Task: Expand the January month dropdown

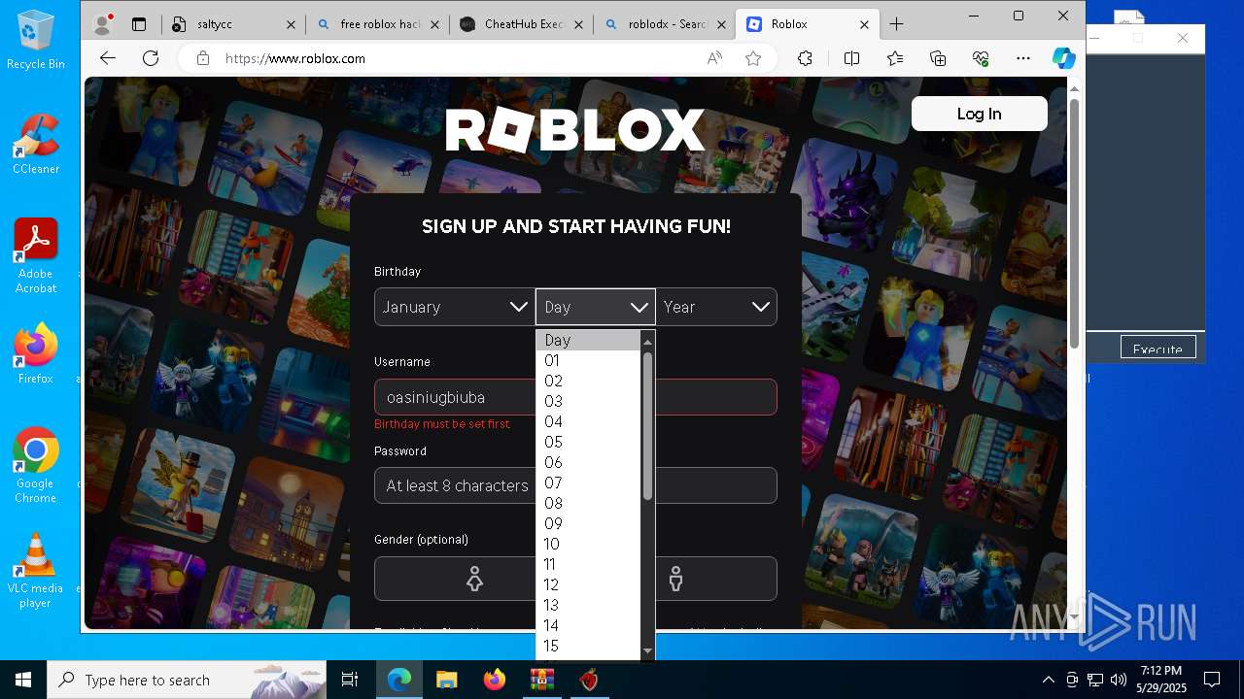Action: (x=454, y=307)
